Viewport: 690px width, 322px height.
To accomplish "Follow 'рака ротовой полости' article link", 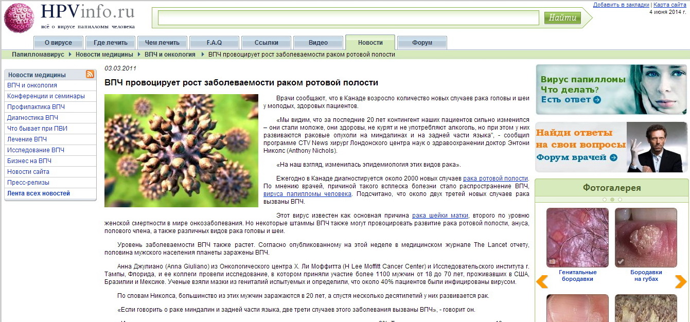I will [496, 178].
